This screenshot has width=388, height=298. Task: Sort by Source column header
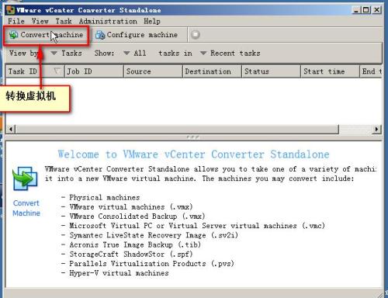tap(153, 71)
